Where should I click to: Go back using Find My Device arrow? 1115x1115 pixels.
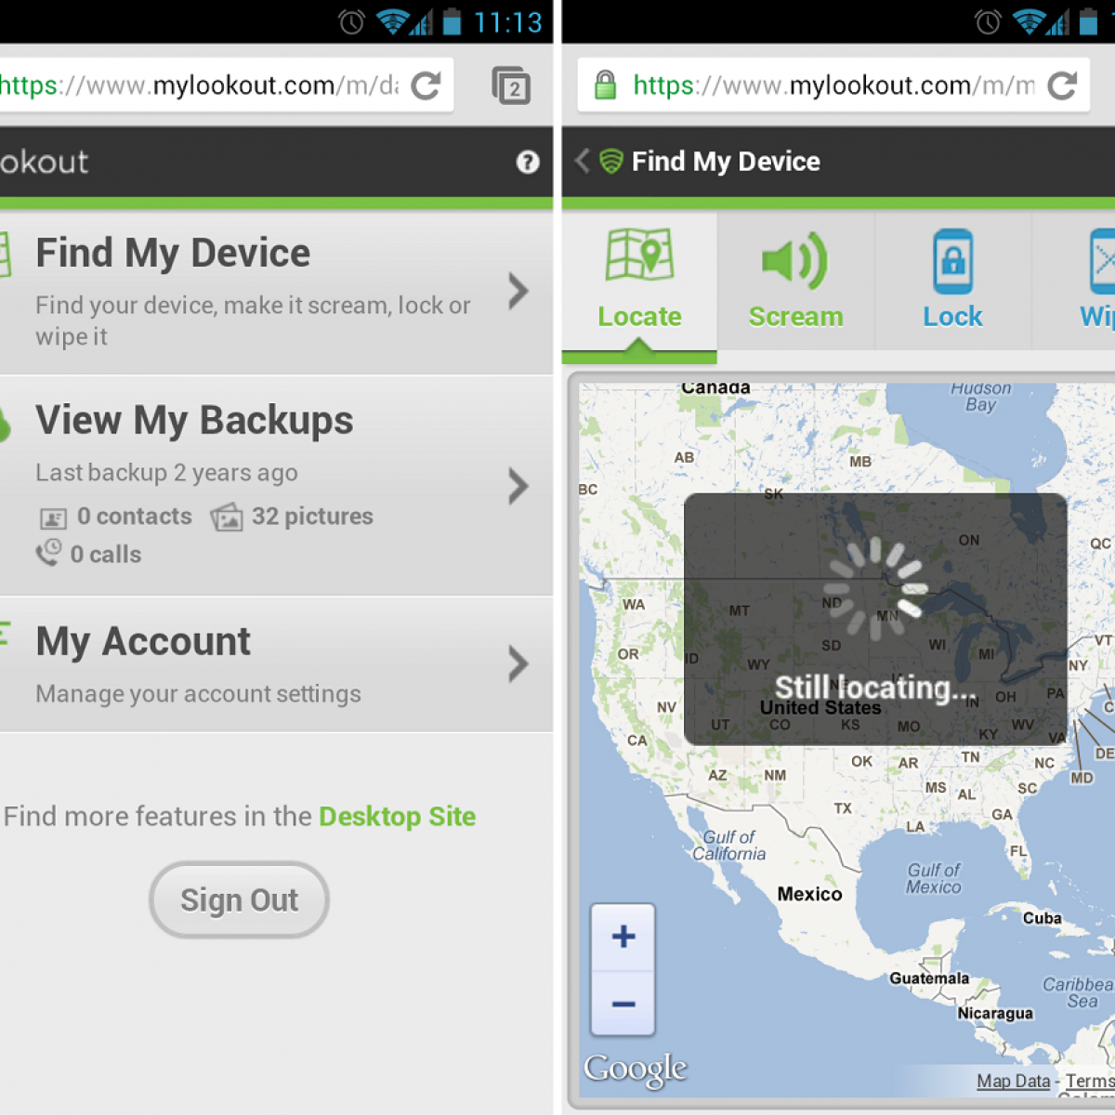tap(583, 161)
